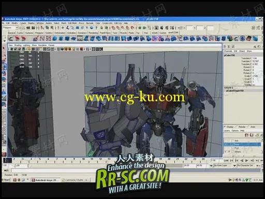Open the viewport Shading menu
265x199 pixels.
coord(18,45)
